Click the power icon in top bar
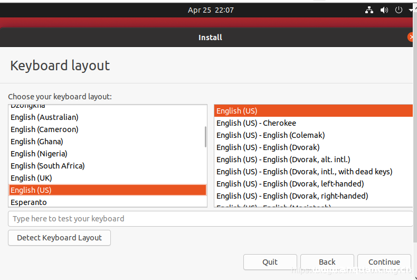 click(x=399, y=10)
